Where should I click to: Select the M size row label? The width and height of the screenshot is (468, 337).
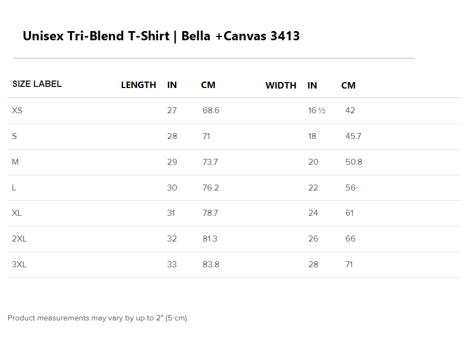[16, 162]
